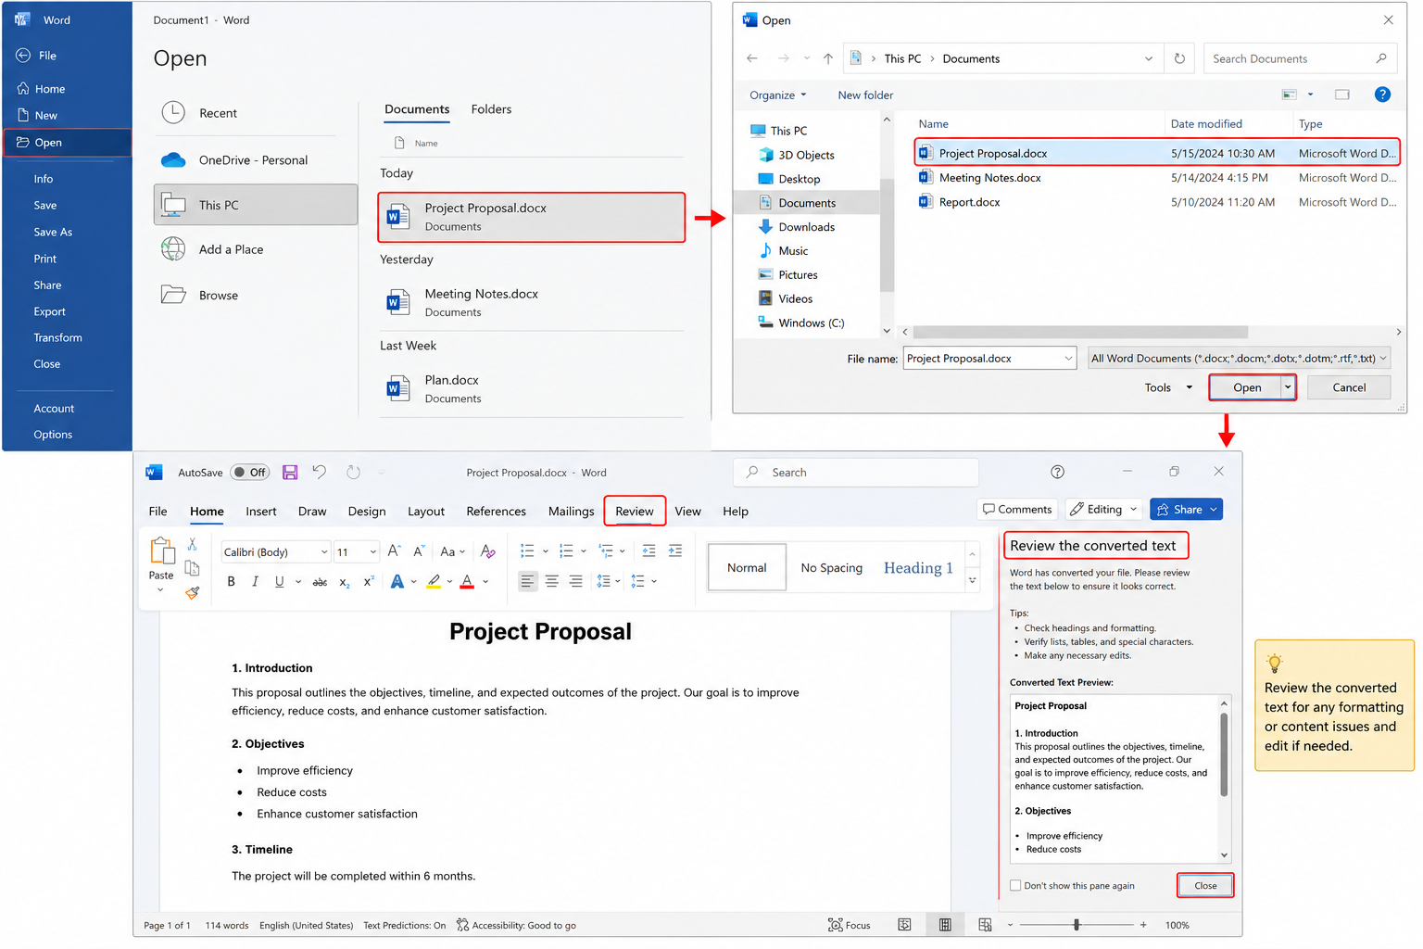This screenshot has height=949, width=1423.
Task: Open the Comments pane button
Action: (x=1017, y=509)
